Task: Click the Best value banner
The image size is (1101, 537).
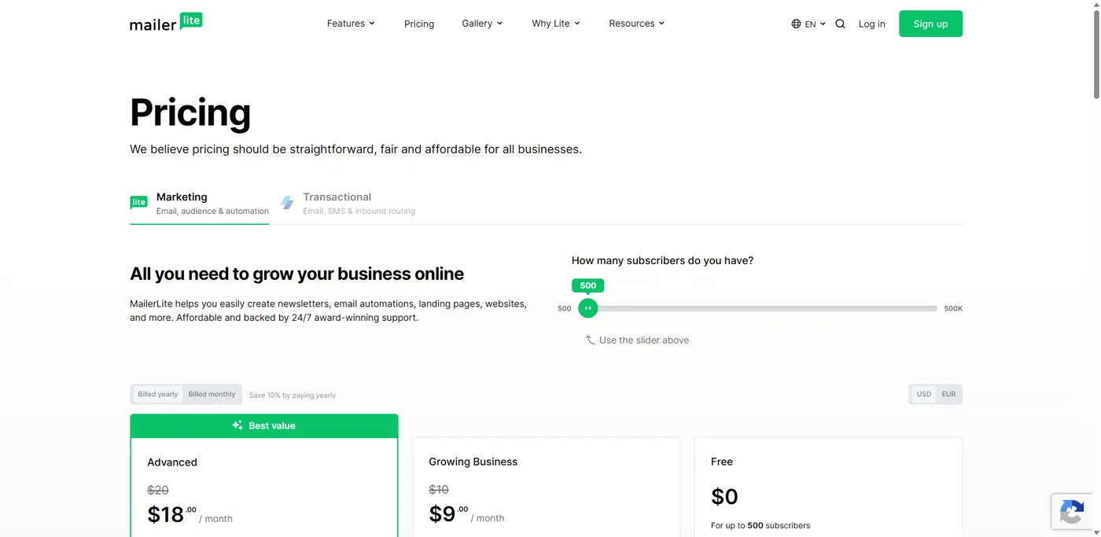Action: pyautogui.click(x=264, y=425)
